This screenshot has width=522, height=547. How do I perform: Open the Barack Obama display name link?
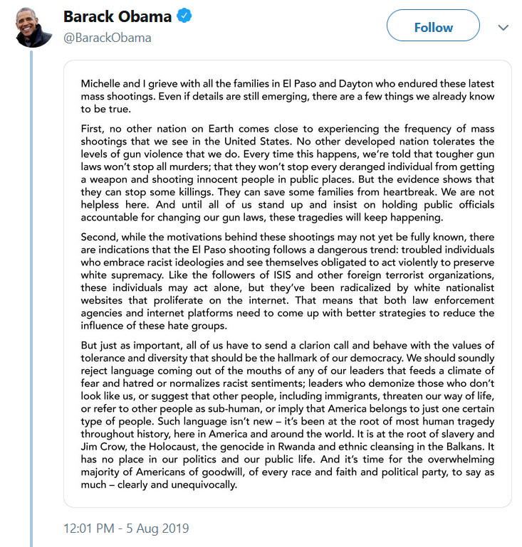point(118,16)
